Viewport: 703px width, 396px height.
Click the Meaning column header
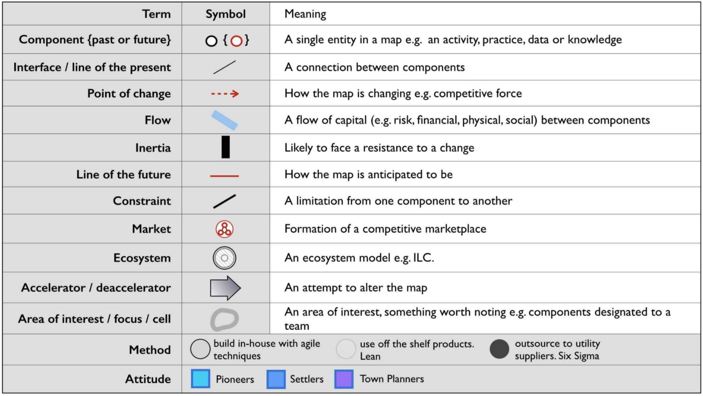(305, 14)
